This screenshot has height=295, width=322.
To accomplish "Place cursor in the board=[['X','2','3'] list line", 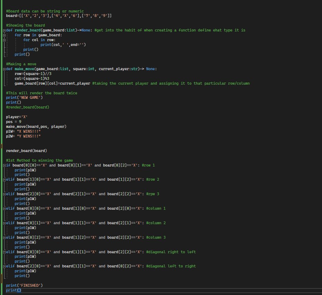I will point(59,16).
